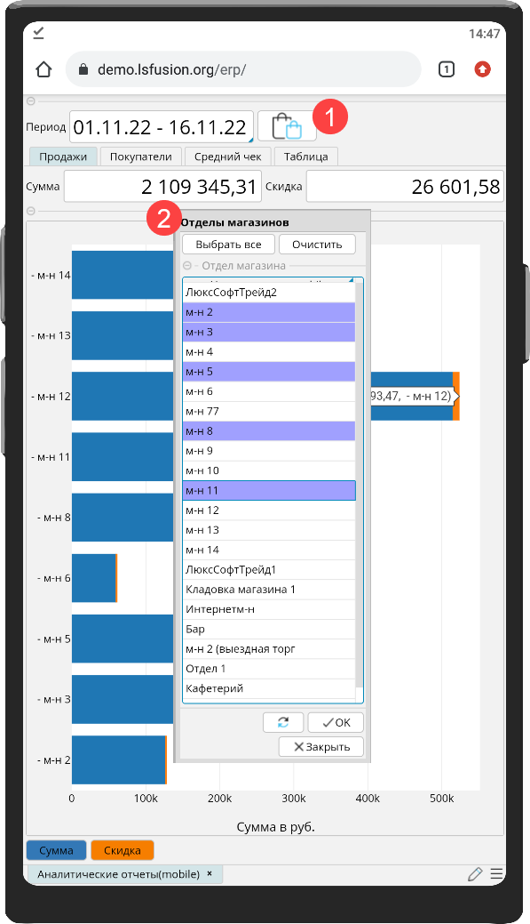Collapse the Отдел магазина section
This screenshot has height=924, width=530.
coord(187,266)
